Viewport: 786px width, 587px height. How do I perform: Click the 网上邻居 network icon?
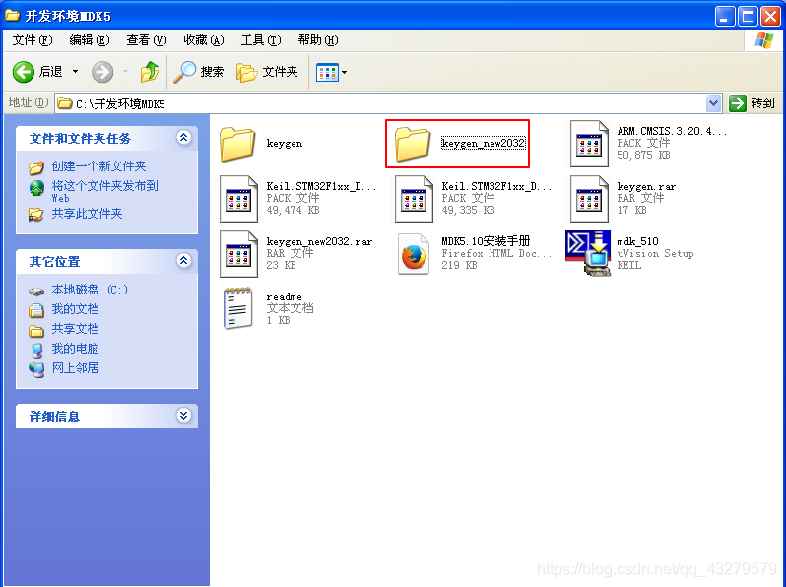click(36, 370)
